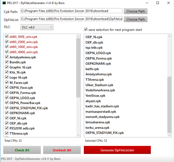Toggle OEPKONAMI.cpk checkbox in left list

(7, 113)
